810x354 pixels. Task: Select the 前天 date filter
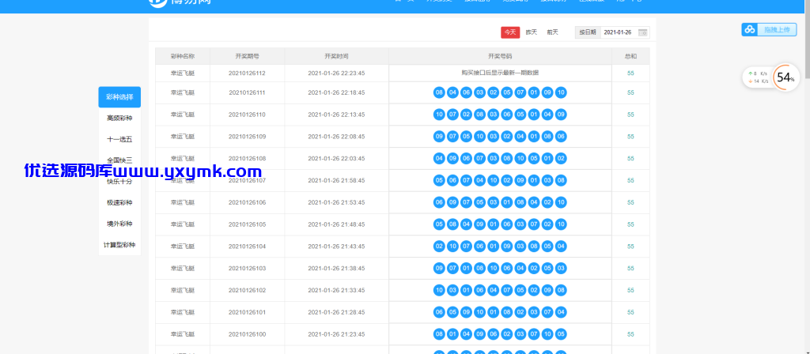click(x=553, y=32)
